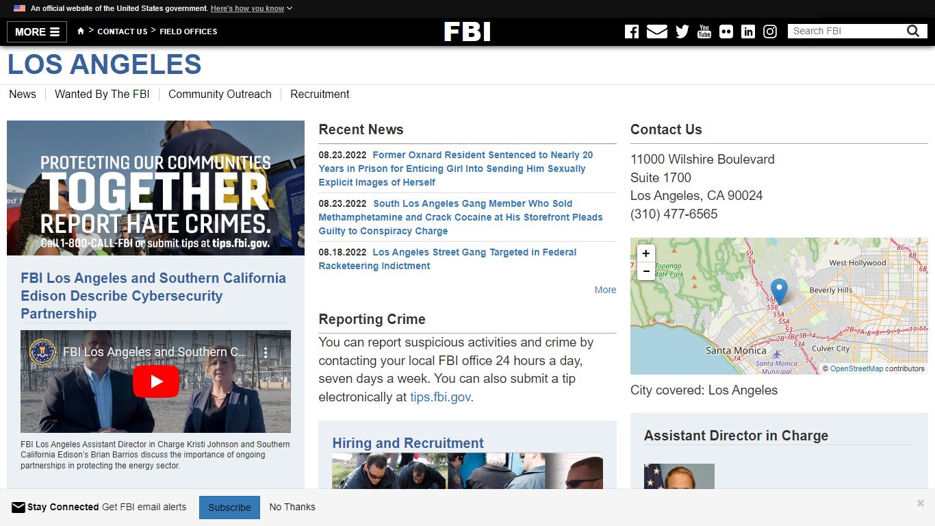Screen dimensions: 935x526
Task: Click the 'Recent News' heading
Action: pos(361,129)
